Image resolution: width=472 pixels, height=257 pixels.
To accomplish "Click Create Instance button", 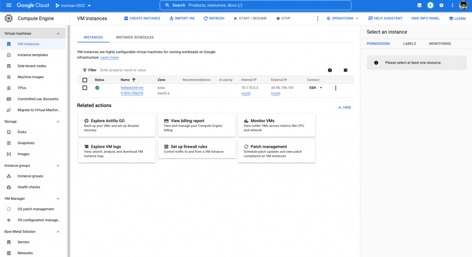I will click(x=142, y=18).
